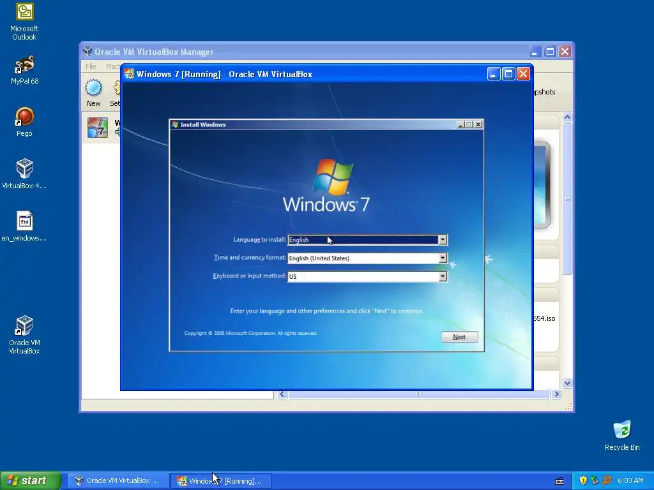
Task: Click the .iso file name text in details
Action: click(545, 318)
